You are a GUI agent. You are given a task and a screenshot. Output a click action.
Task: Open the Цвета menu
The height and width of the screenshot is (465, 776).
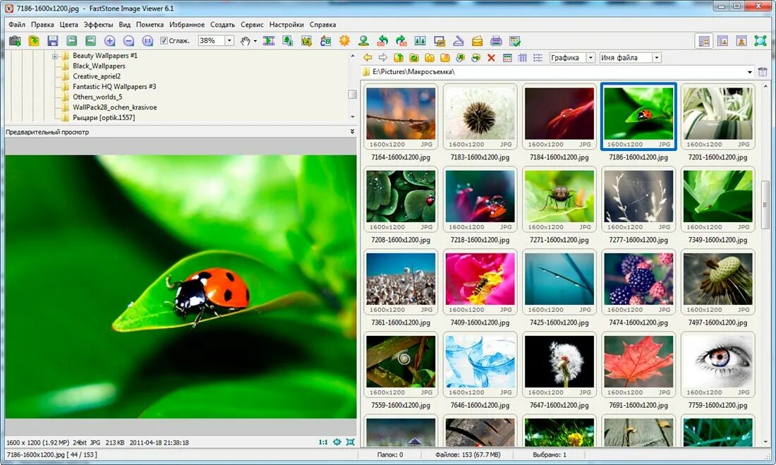click(69, 24)
